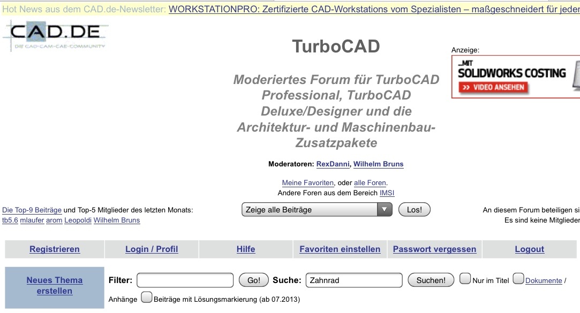Open member mlaufer profile link
Image resolution: width=580 pixels, height=313 pixels.
pyautogui.click(x=32, y=220)
